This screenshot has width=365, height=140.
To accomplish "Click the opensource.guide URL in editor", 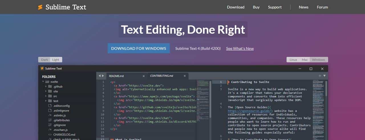I will tap(250, 111).
